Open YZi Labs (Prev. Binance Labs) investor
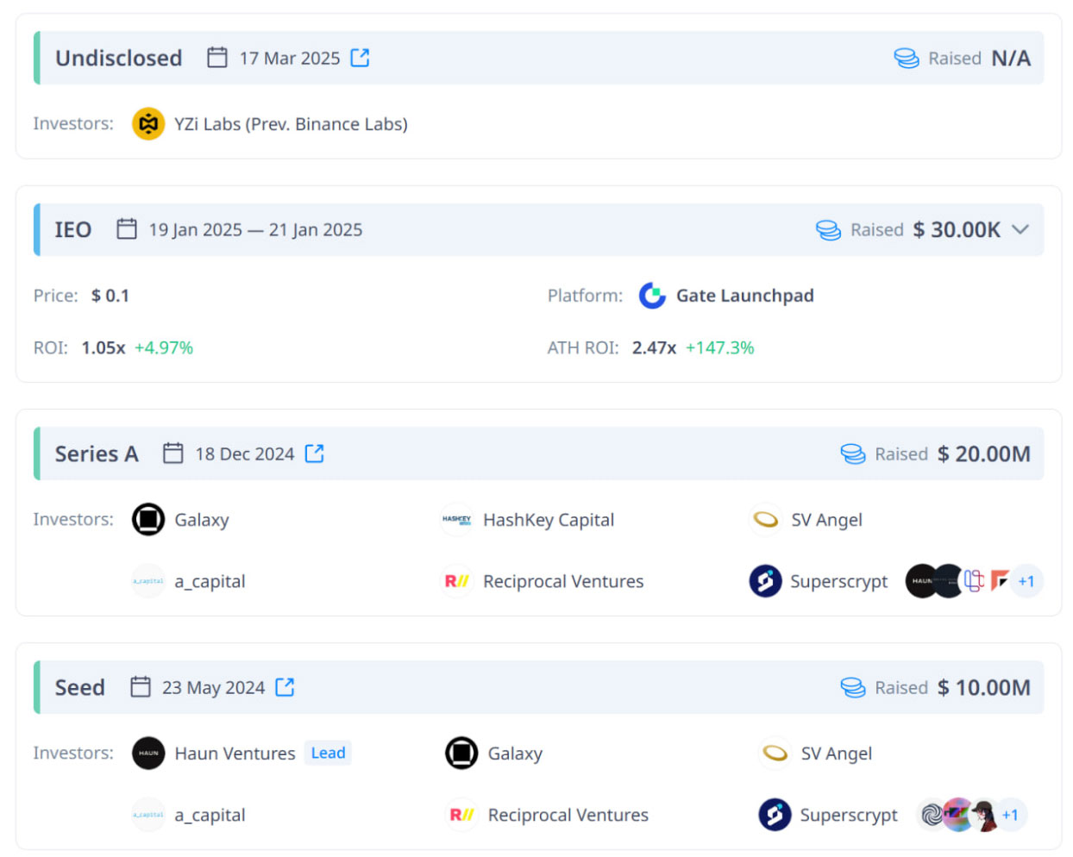 [x=291, y=124]
